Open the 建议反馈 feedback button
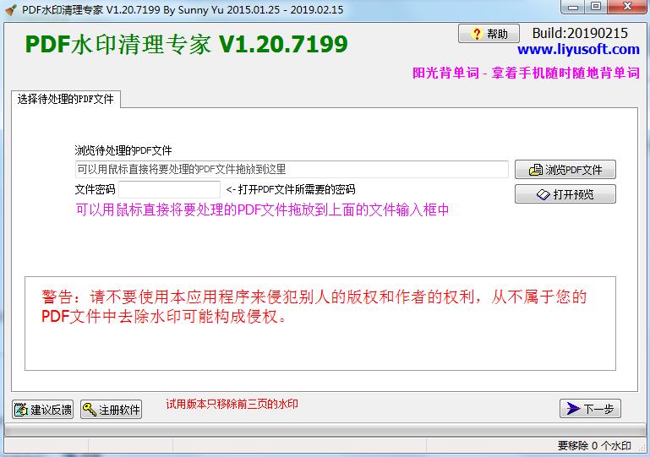650x457 pixels. click(43, 410)
